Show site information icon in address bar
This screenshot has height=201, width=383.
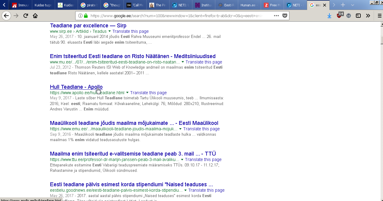(80, 16)
